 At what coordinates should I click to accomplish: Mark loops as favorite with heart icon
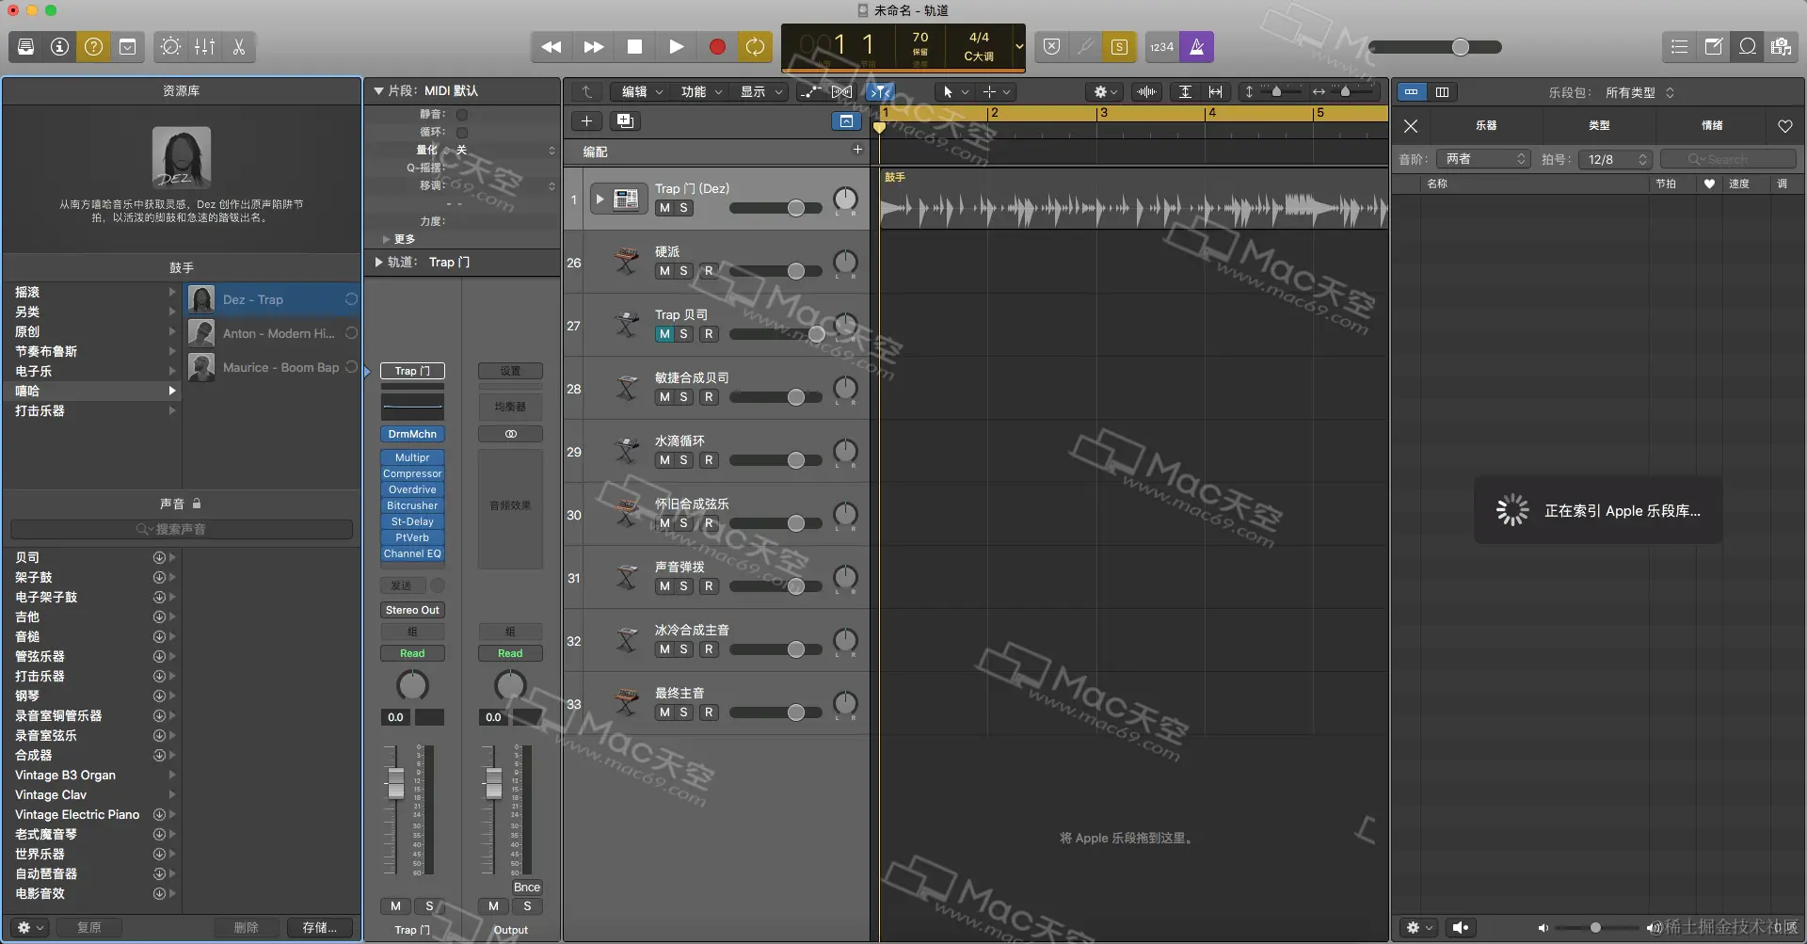1785,126
